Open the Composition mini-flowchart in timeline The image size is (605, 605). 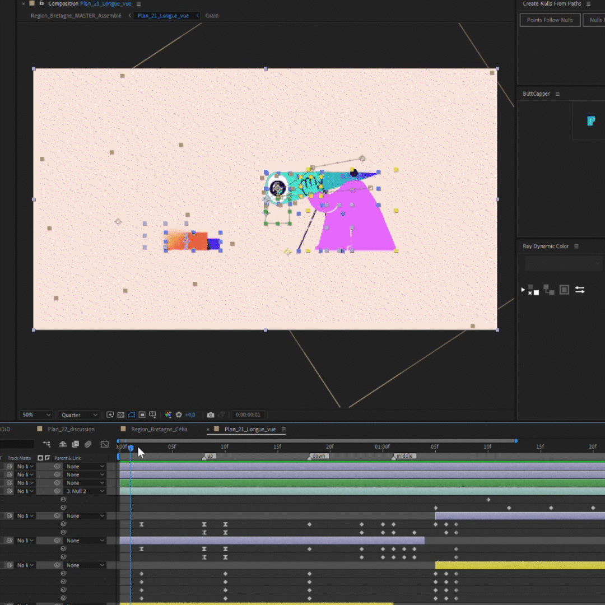click(46, 444)
